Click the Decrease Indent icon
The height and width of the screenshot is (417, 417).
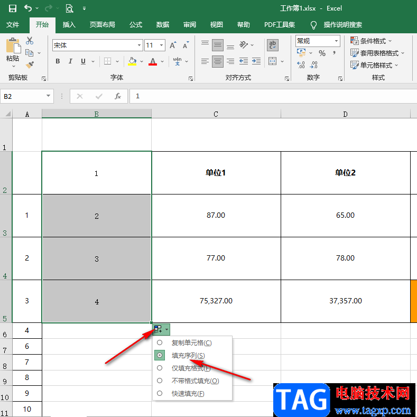[244, 61]
